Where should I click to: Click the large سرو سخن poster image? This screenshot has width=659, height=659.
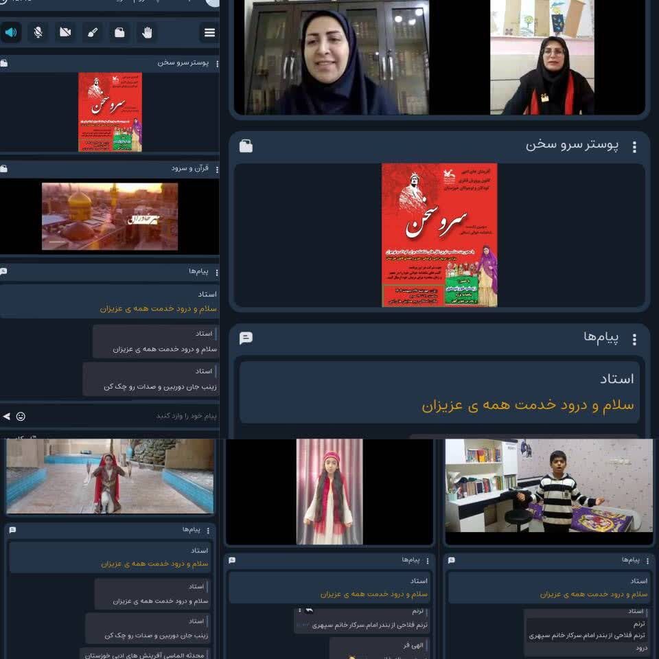pyautogui.click(x=439, y=235)
